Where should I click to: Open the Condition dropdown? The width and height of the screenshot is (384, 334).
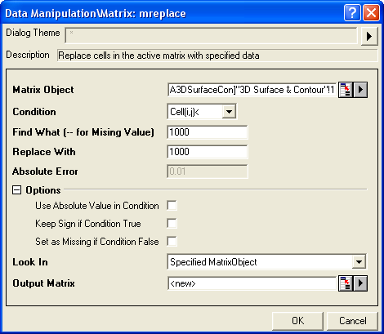coord(229,112)
